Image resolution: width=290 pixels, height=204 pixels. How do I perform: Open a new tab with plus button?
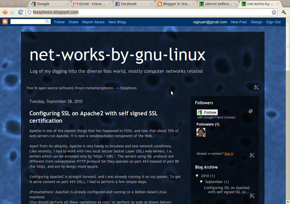click(286, 4)
